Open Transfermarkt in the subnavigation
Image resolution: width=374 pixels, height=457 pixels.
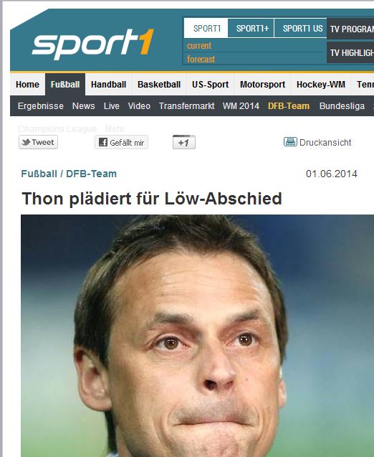[186, 105]
